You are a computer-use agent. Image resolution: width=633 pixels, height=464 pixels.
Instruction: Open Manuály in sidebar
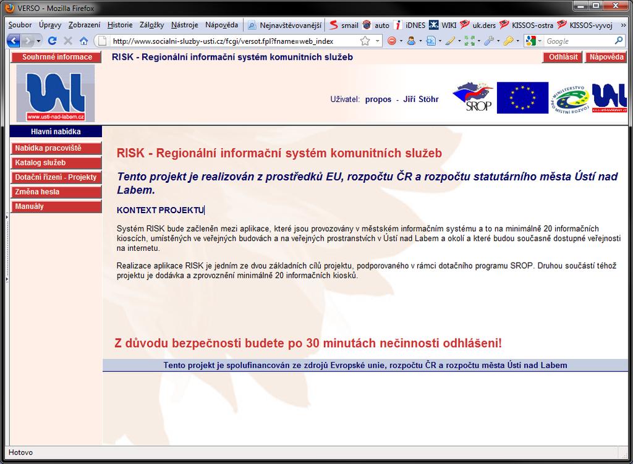coord(56,206)
